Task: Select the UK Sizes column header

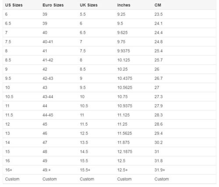Action: coord(88,5)
